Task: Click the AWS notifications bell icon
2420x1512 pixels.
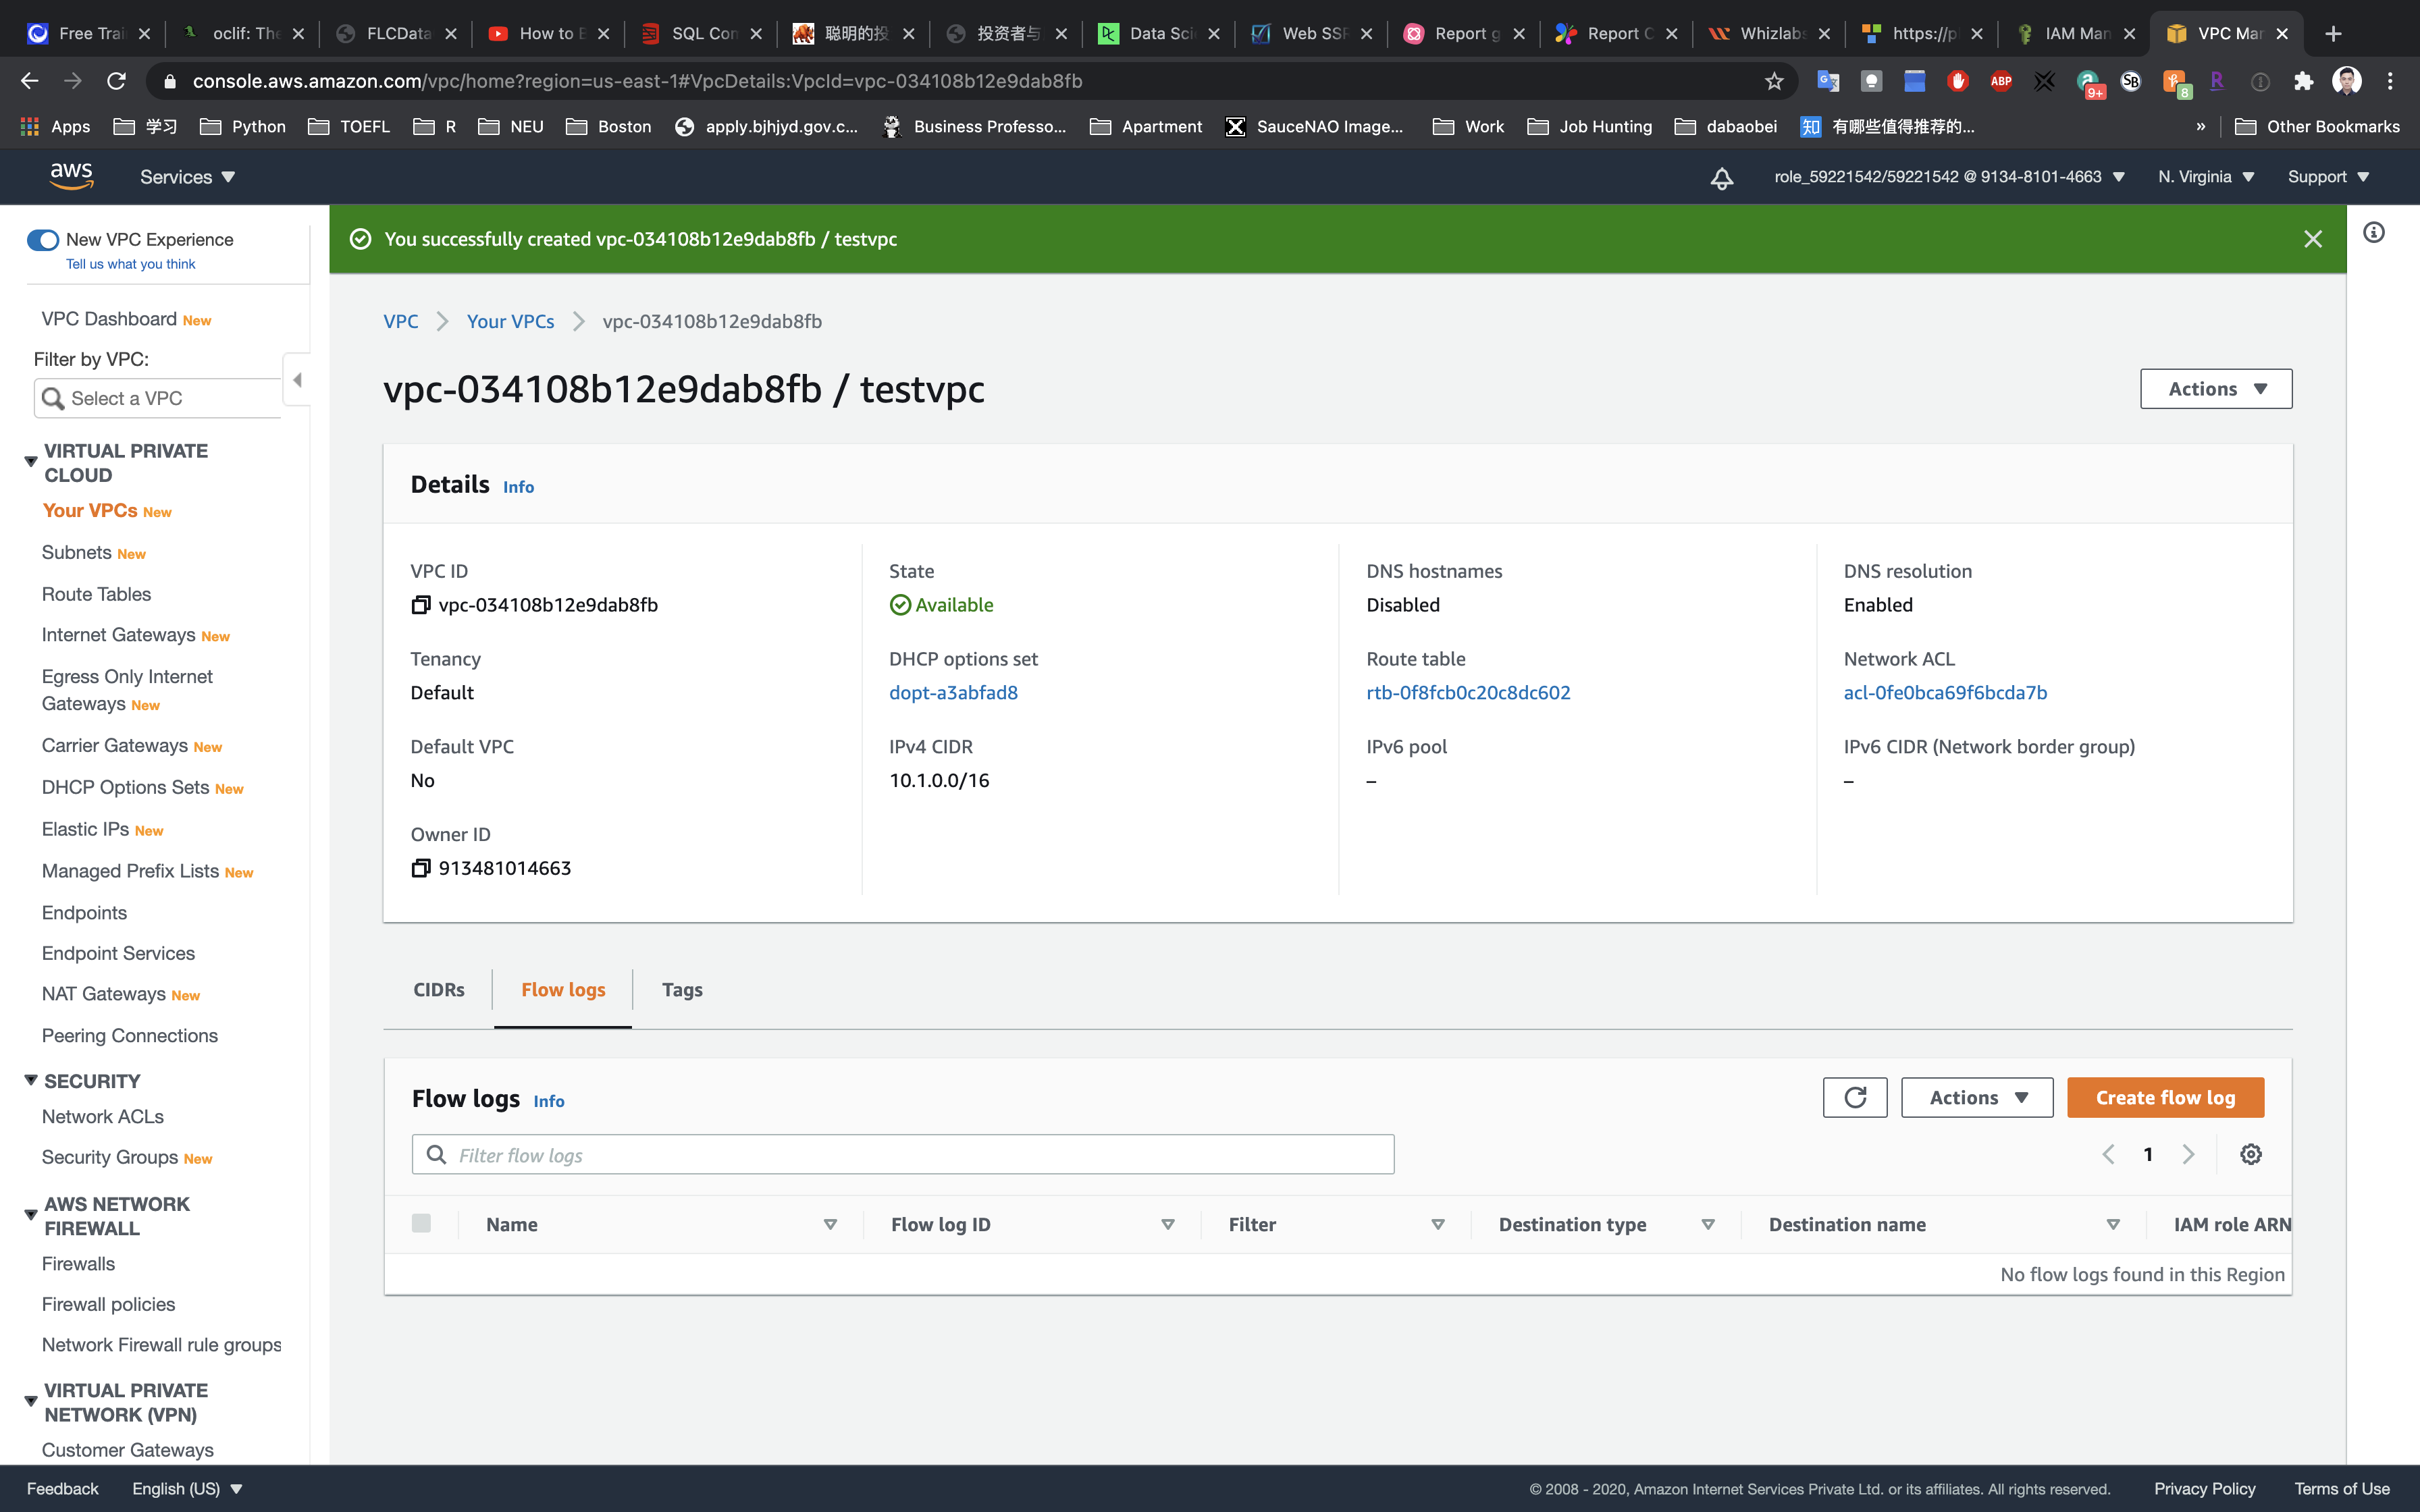Action: click(1721, 178)
